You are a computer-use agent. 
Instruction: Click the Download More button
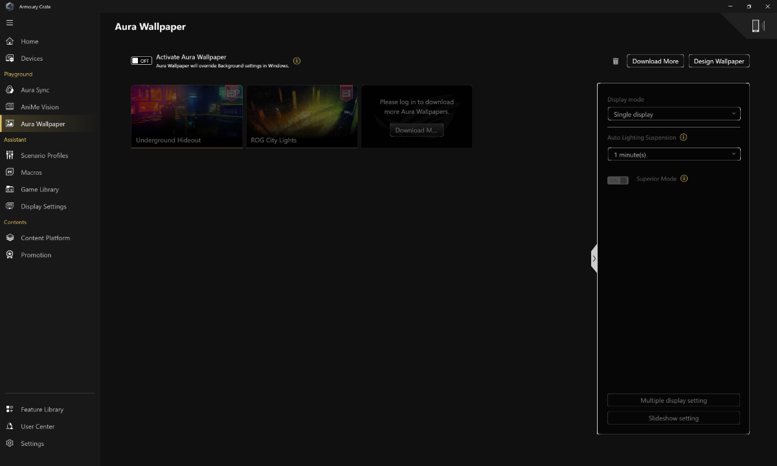point(655,61)
